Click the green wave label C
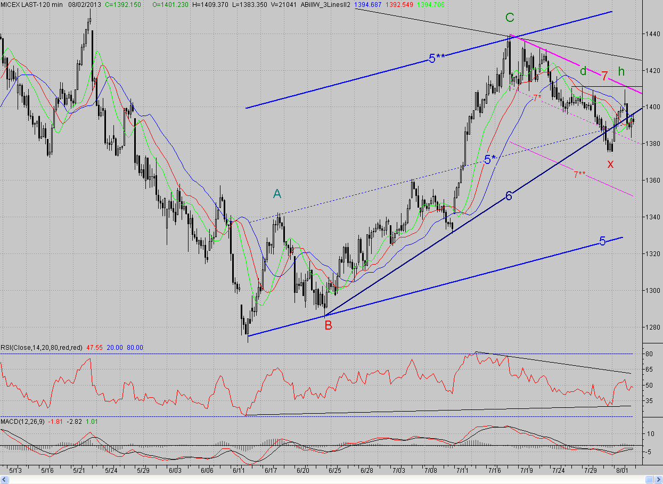 [x=510, y=18]
